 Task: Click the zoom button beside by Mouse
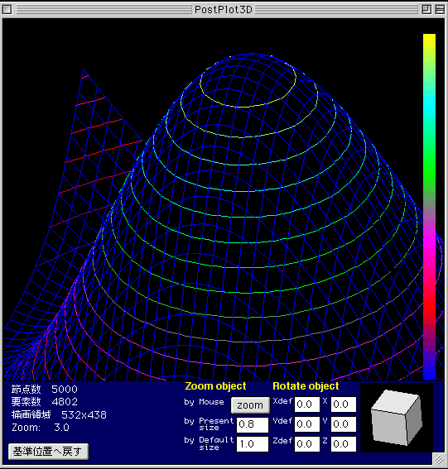[x=250, y=405]
